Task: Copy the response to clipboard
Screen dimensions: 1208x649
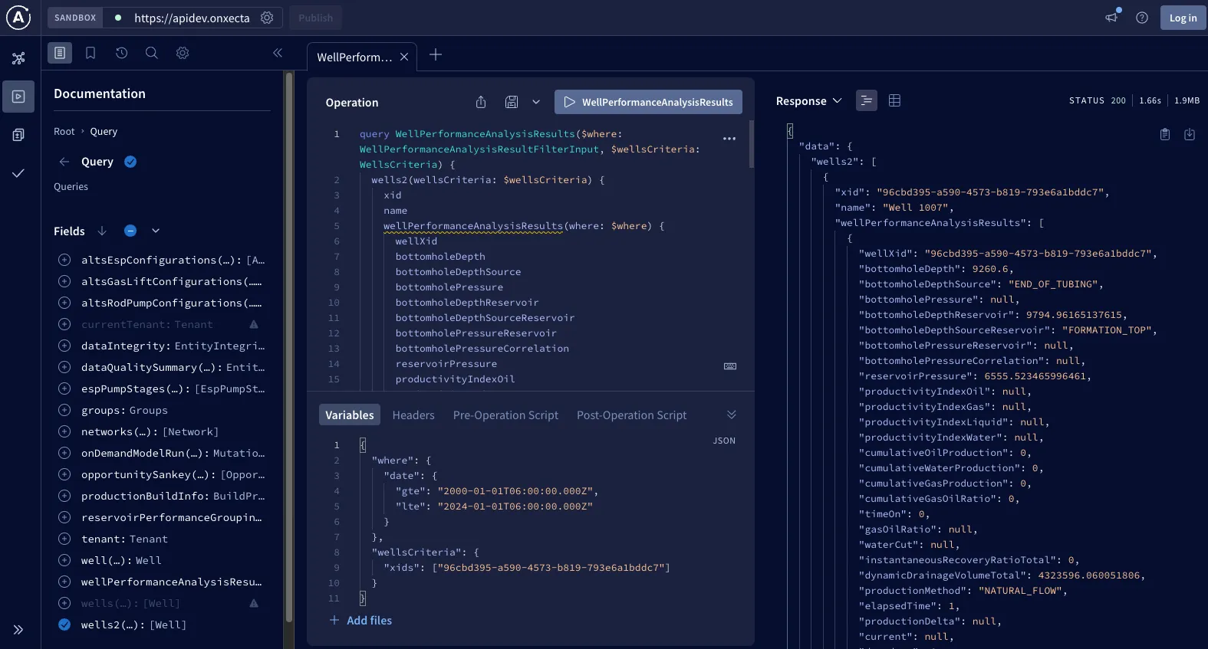Action: [x=1165, y=134]
